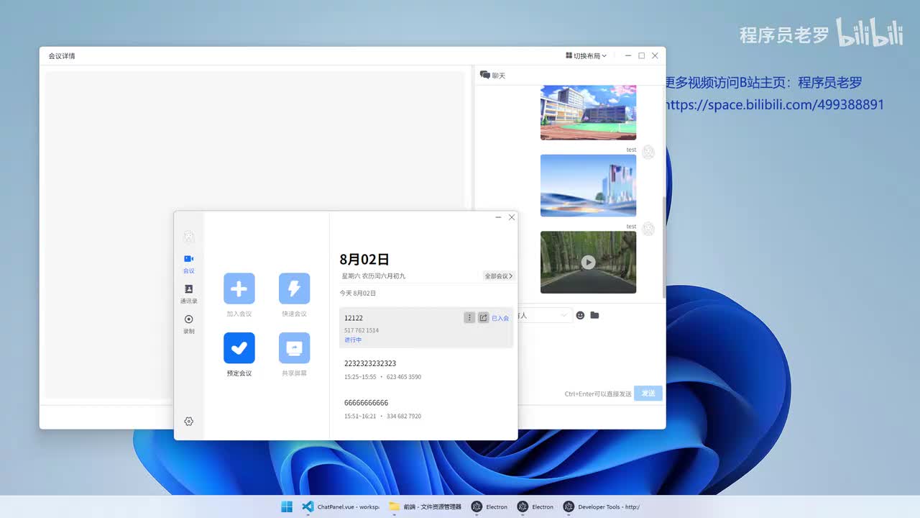Select the meeting titled 66666666666

[426, 409]
